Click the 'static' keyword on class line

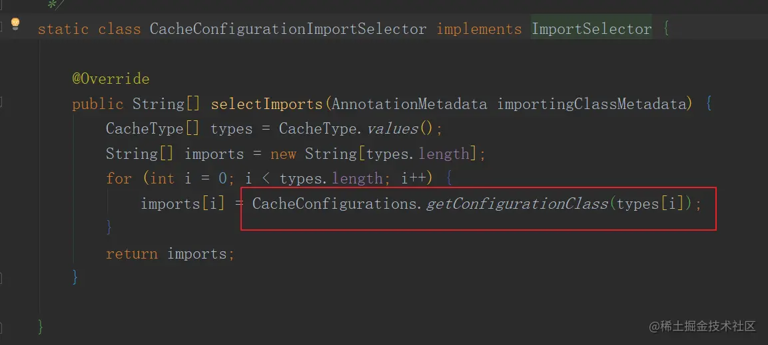click(63, 29)
